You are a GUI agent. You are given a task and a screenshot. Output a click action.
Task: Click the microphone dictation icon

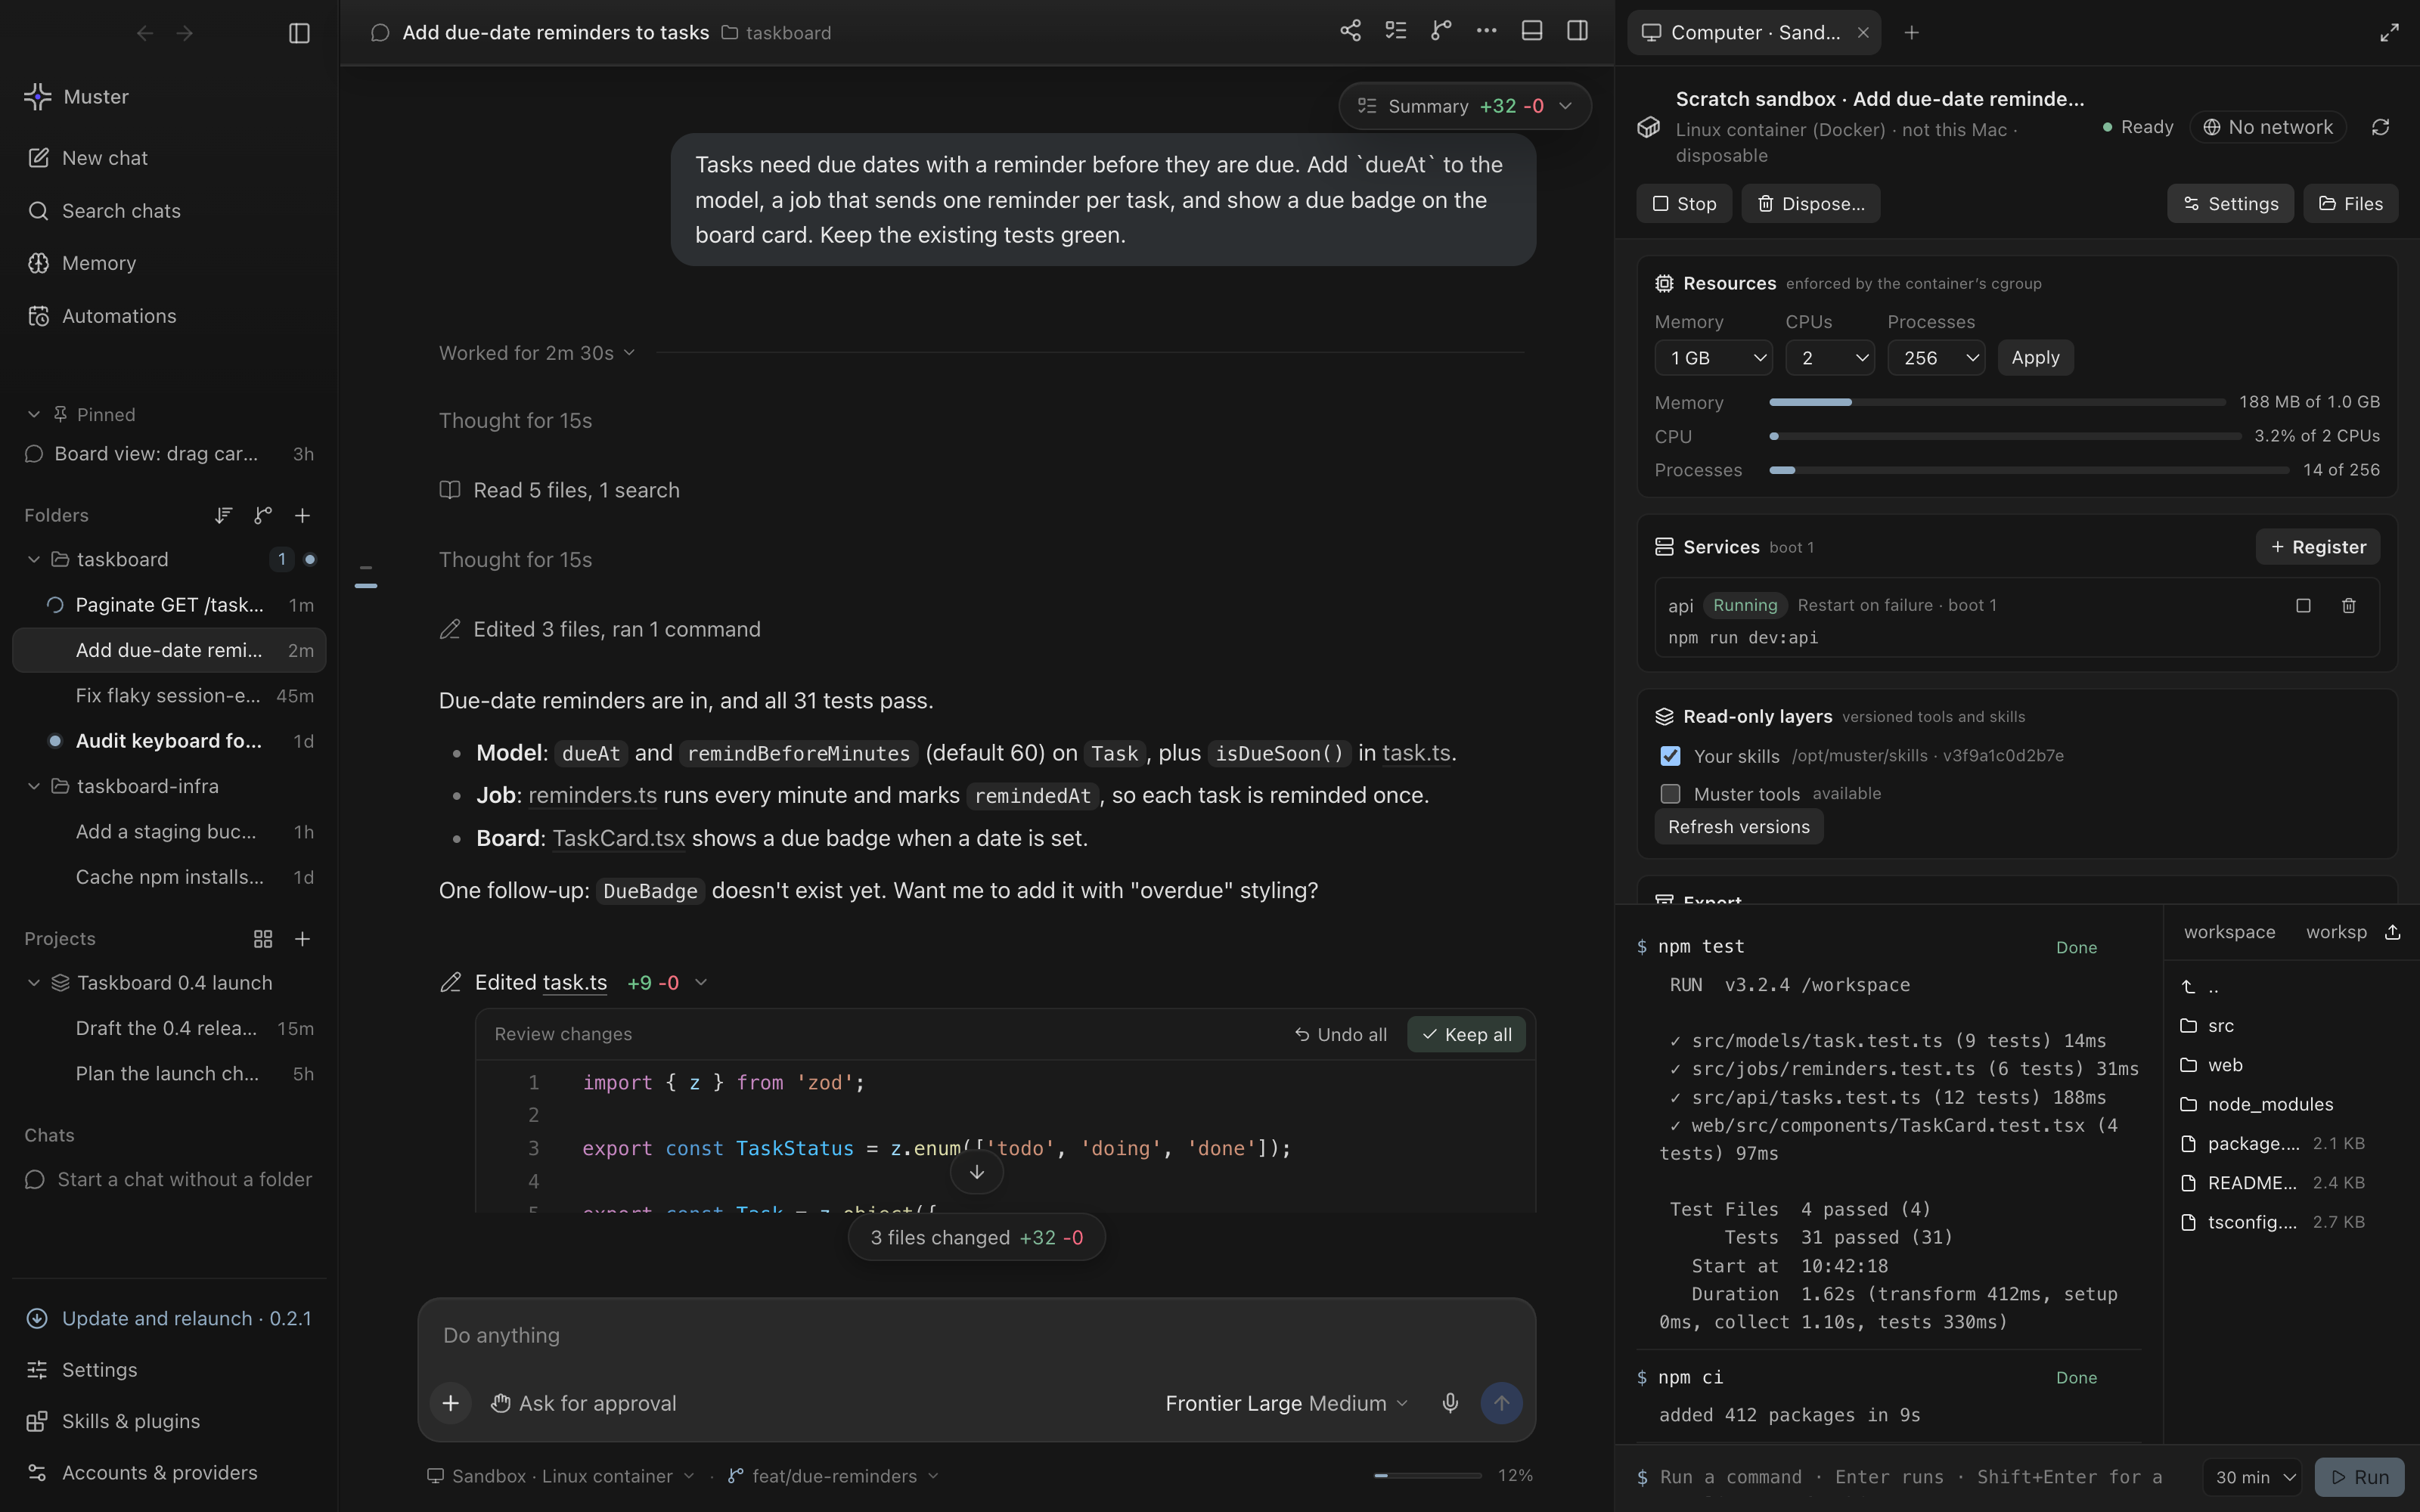1450,1403
